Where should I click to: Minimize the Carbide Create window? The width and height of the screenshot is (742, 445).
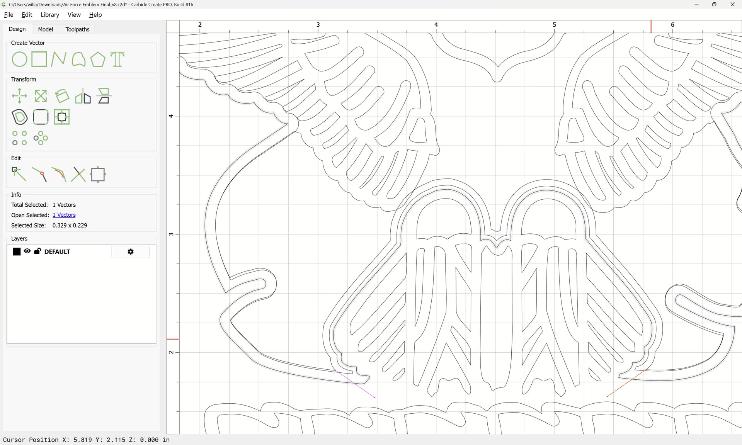pyautogui.click(x=696, y=5)
